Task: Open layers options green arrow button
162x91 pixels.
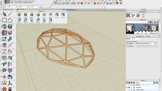Action: coord(157,83)
